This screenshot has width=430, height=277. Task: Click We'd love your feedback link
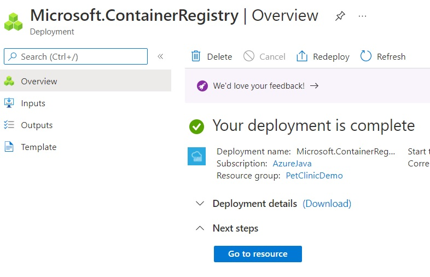point(259,86)
